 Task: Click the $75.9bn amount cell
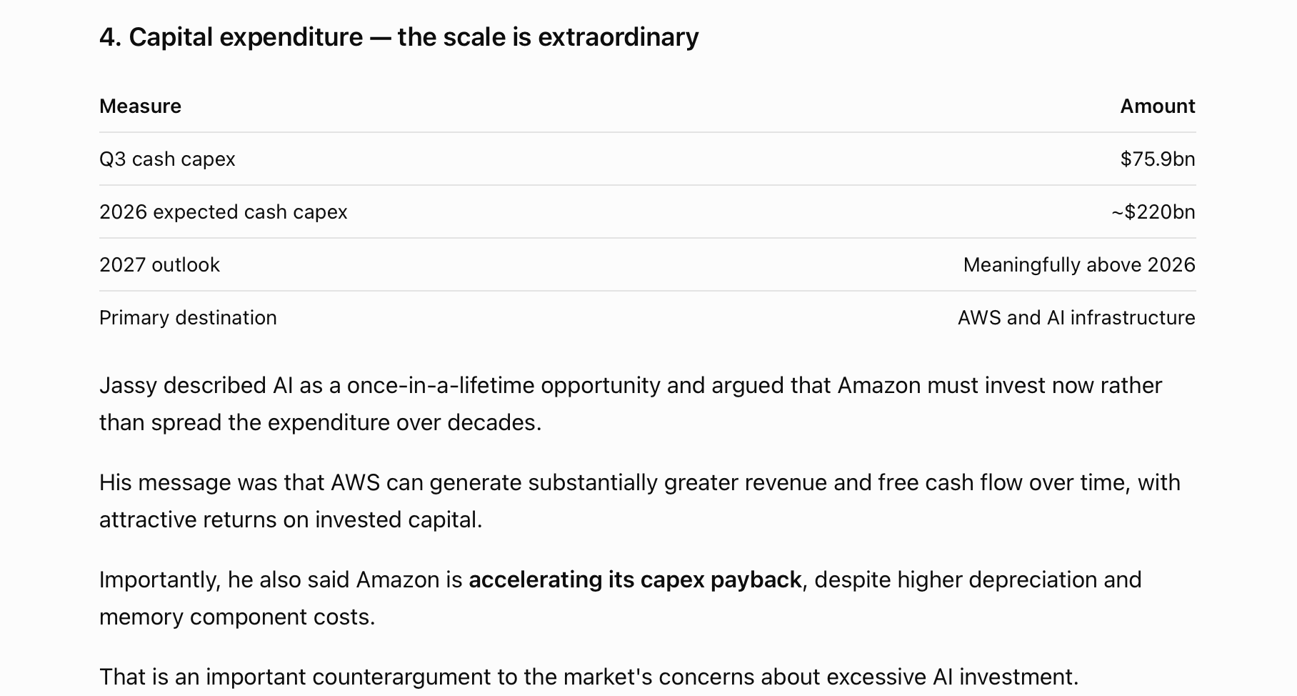1157,159
